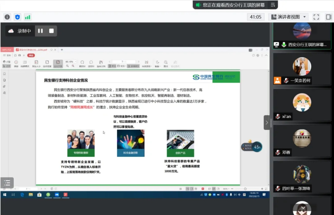Screen dimensions: 334x215
Task: Stop the cloud recording
Action: click(51, 31)
